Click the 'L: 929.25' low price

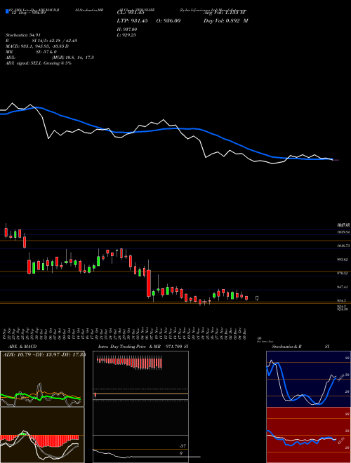(x=126, y=35)
